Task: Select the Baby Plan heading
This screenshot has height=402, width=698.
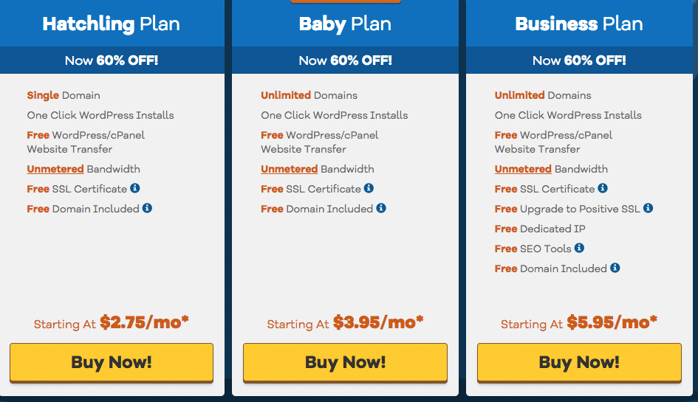Action: (345, 24)
